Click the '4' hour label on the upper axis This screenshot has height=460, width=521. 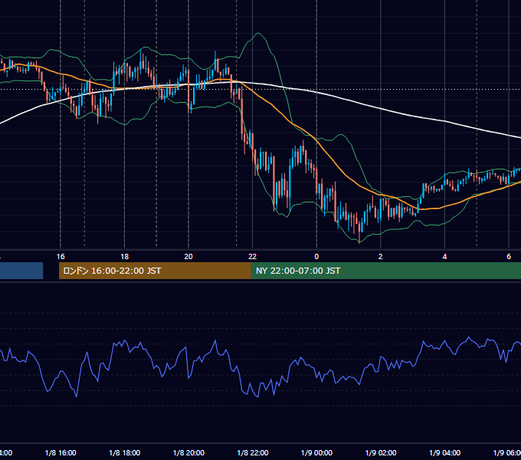click(444, 257)
